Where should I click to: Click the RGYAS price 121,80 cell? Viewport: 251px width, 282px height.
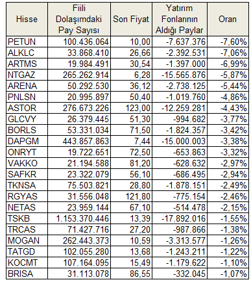[131, 196]
